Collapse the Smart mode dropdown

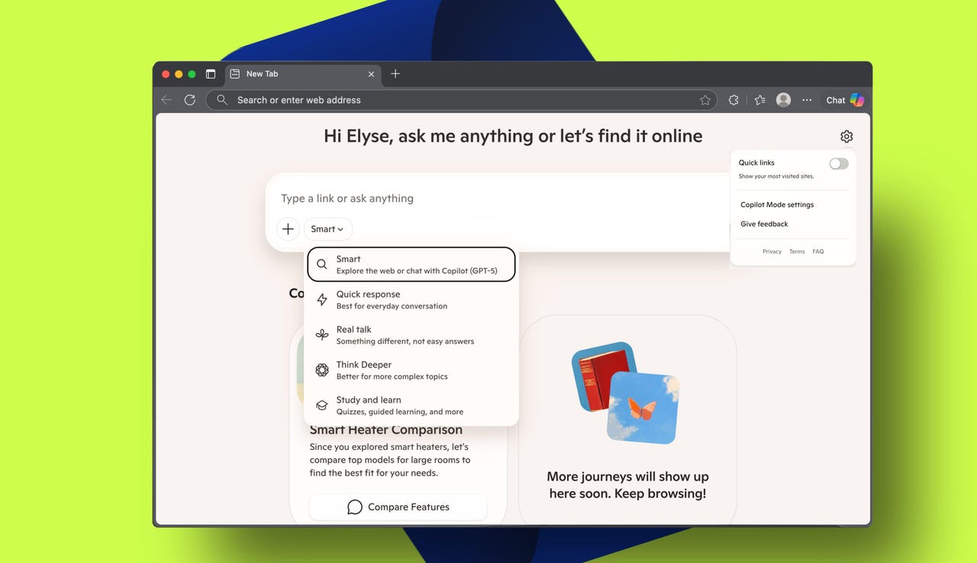(x=327, y=229)
